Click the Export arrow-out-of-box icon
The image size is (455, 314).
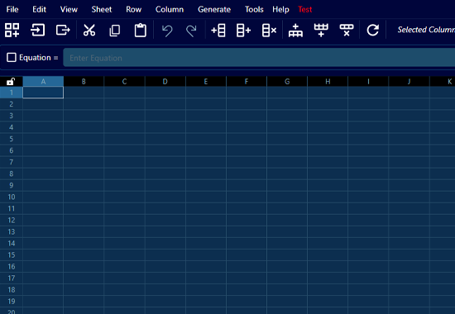coord(63,30)
